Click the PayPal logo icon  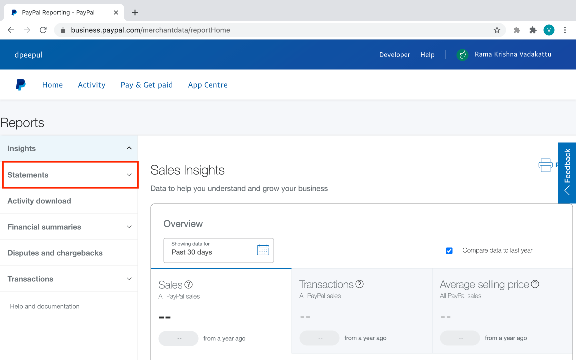(20, 84)
